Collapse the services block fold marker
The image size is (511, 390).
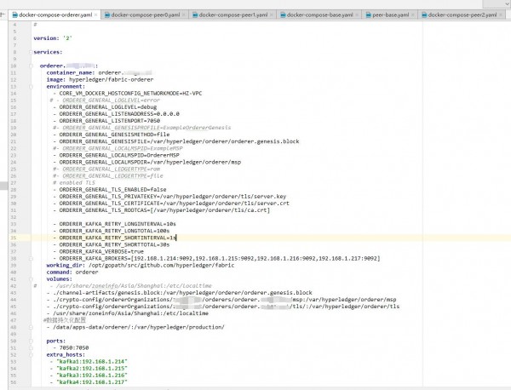click(31, 52)
